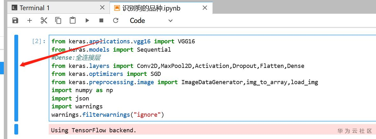The image size is (376, 139).
Task: Collapse the input cell using its blue bar
Action: coord(16,78)
